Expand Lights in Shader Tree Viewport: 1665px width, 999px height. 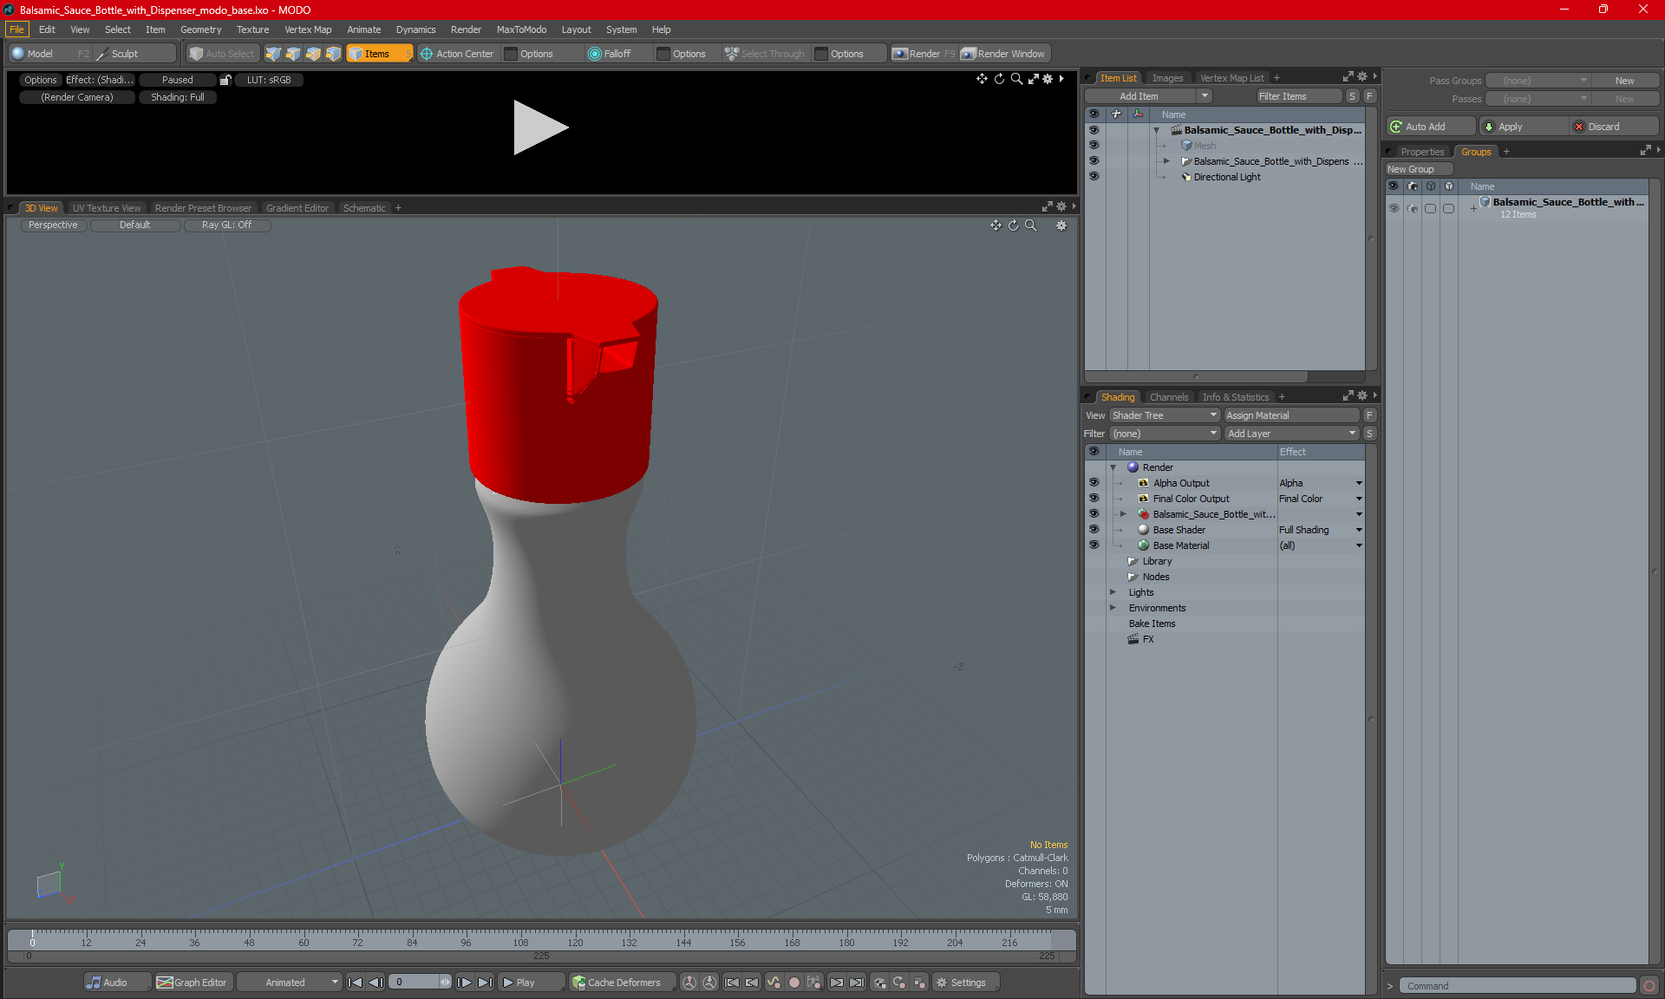point(1113,592)
